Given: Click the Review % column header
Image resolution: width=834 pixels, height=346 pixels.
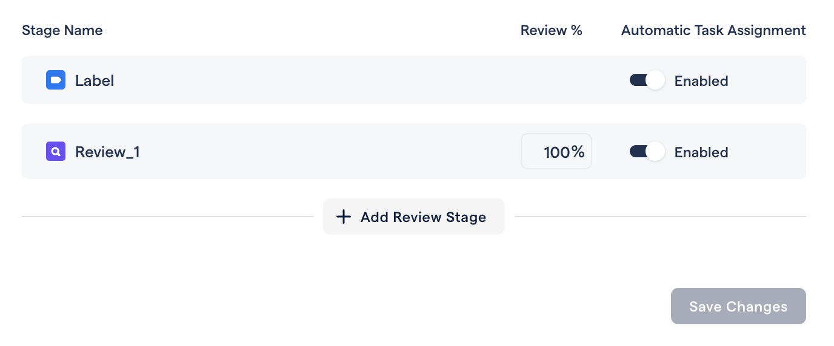Looking at the screenshot, I should [x=552, y=30].
